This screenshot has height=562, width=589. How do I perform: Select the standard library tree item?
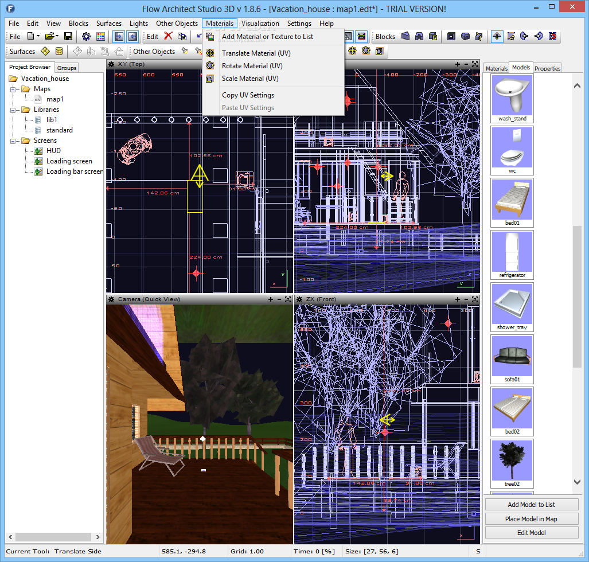(x=59, y=130)
